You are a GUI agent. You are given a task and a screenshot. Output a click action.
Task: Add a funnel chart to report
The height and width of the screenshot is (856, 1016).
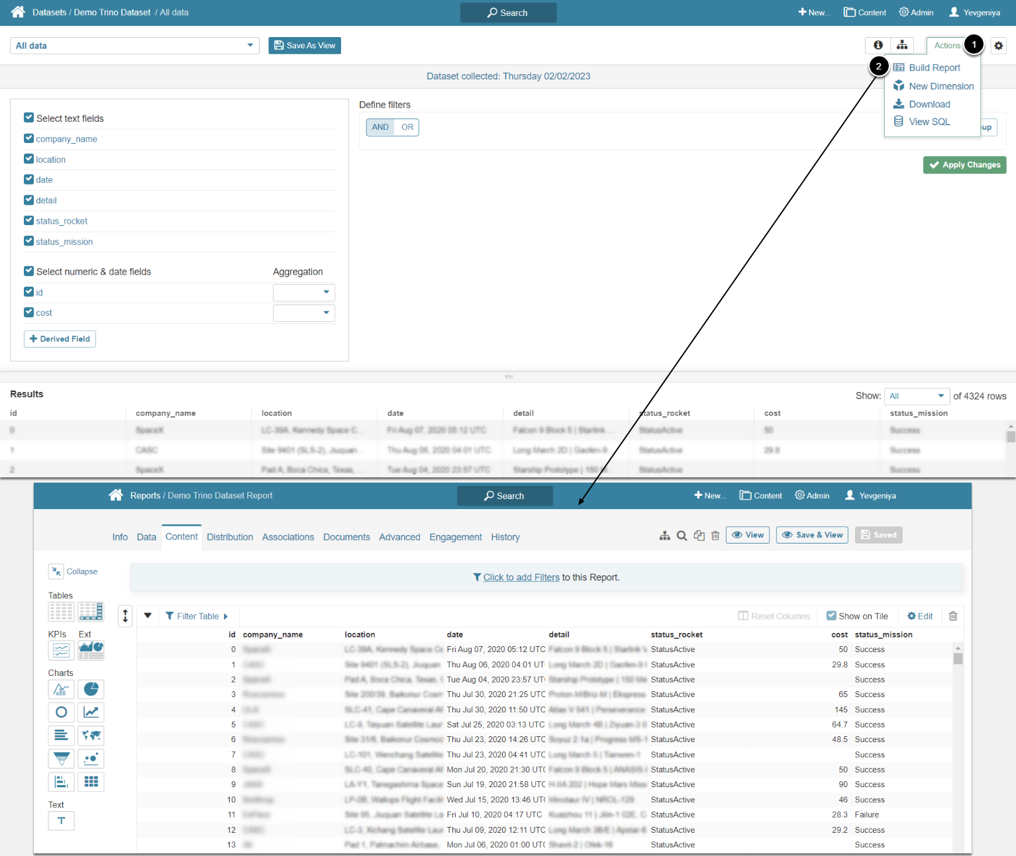click(x=61, y=759)
